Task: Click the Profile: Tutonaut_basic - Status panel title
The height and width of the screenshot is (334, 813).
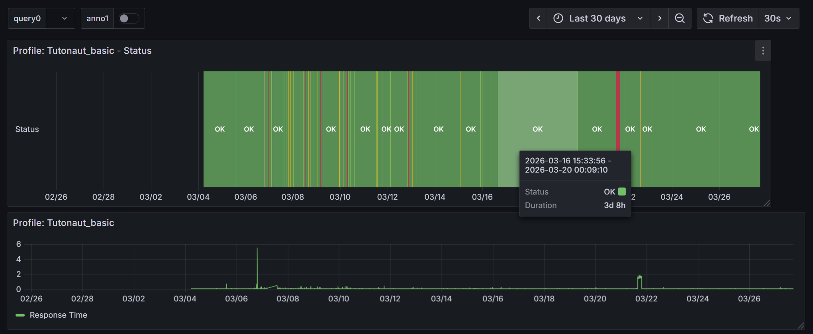Action: (x=82, y=51)
